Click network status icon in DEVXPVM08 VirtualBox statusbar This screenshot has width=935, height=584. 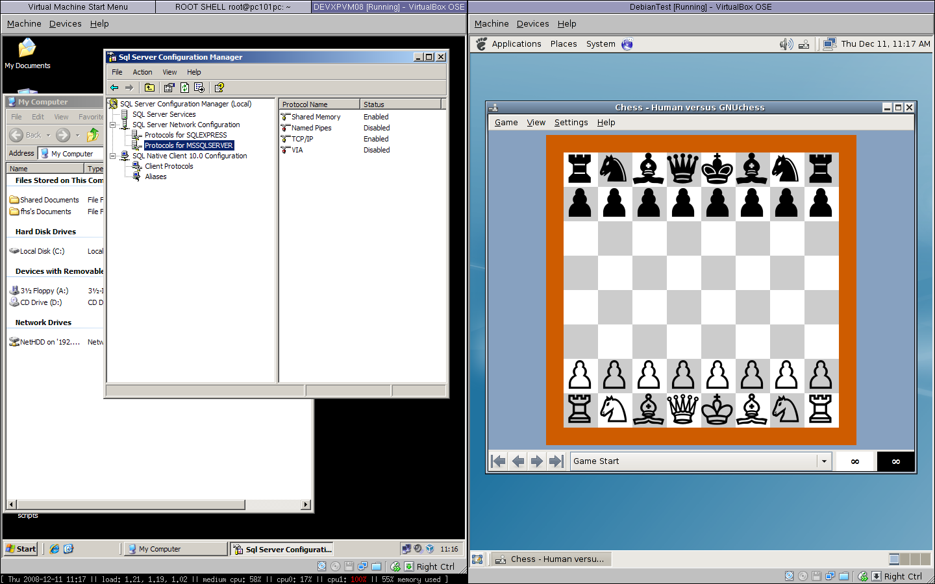(362, 566)
